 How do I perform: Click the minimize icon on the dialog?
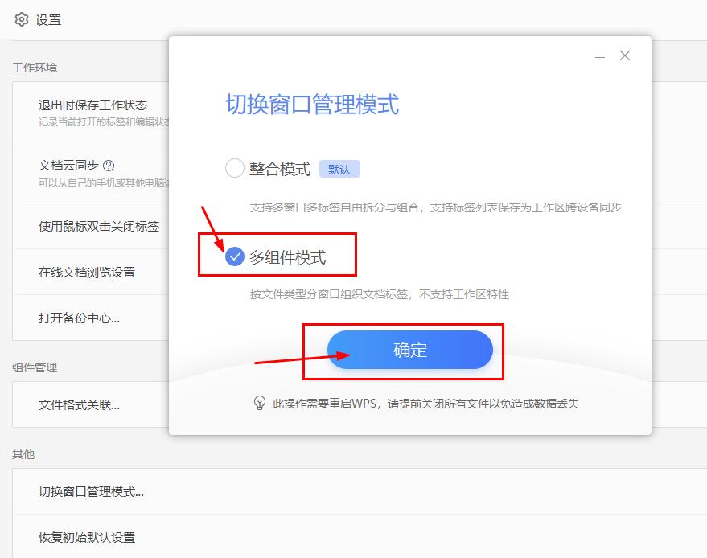[x=598, y=55]
